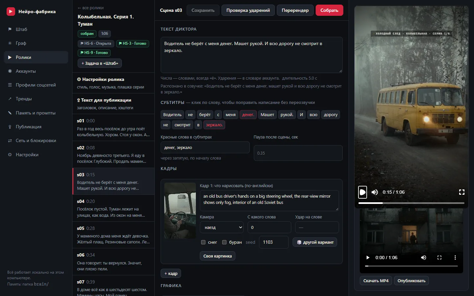The image size is (474, 296).
Task: Click the Перерендер button
Action: click(295, 10)
